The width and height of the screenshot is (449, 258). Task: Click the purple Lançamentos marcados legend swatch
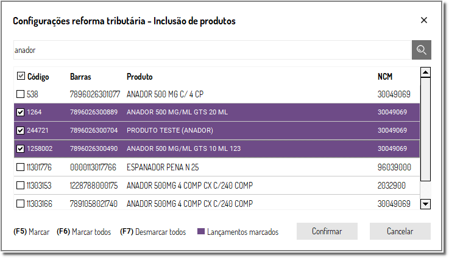pos(201,231)
